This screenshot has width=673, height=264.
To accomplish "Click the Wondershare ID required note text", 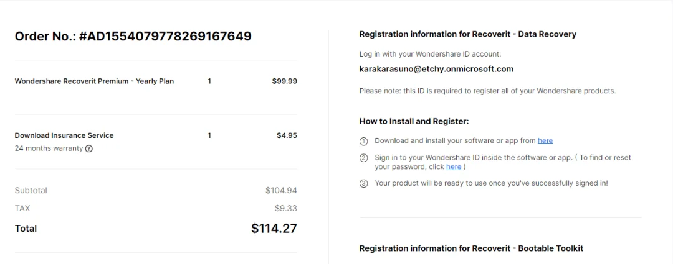I will tap(487, 91).
